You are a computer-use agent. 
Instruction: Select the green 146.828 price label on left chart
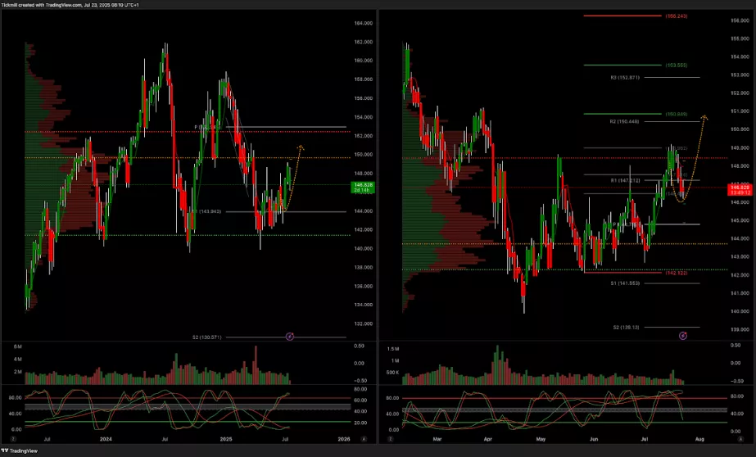364,185
